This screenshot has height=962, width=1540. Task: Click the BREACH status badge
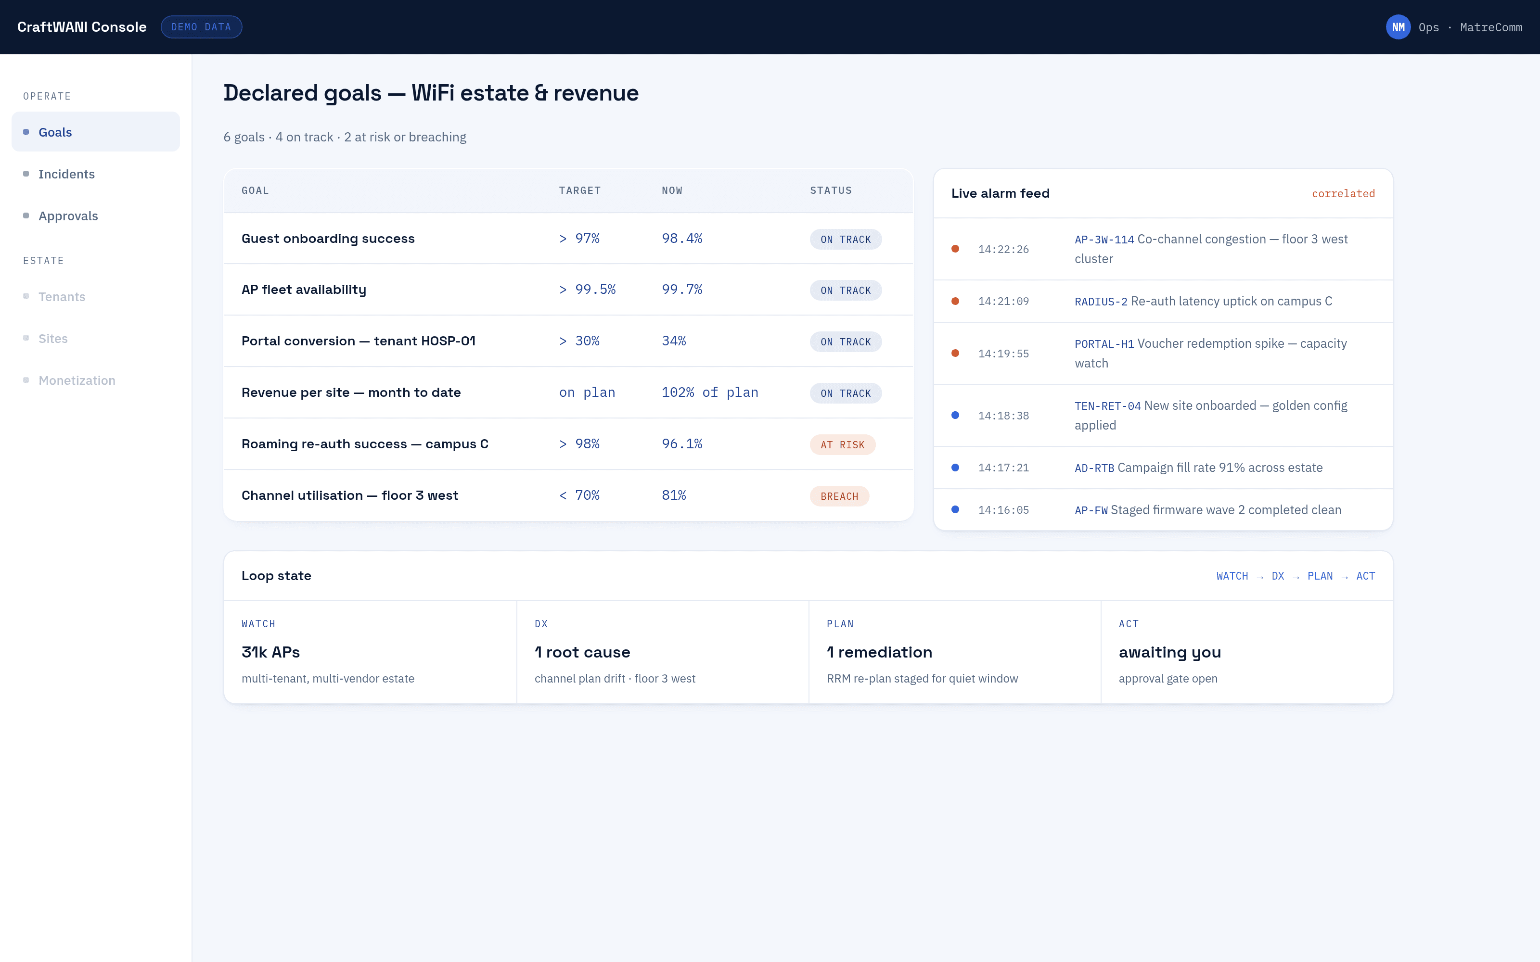pos(839,496)
